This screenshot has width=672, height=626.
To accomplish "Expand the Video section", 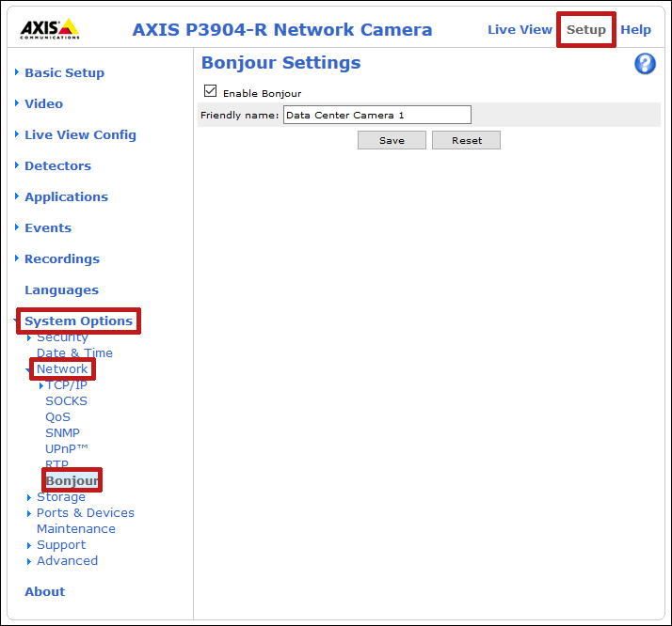I will pyautogui.click(x=43, y=103).
